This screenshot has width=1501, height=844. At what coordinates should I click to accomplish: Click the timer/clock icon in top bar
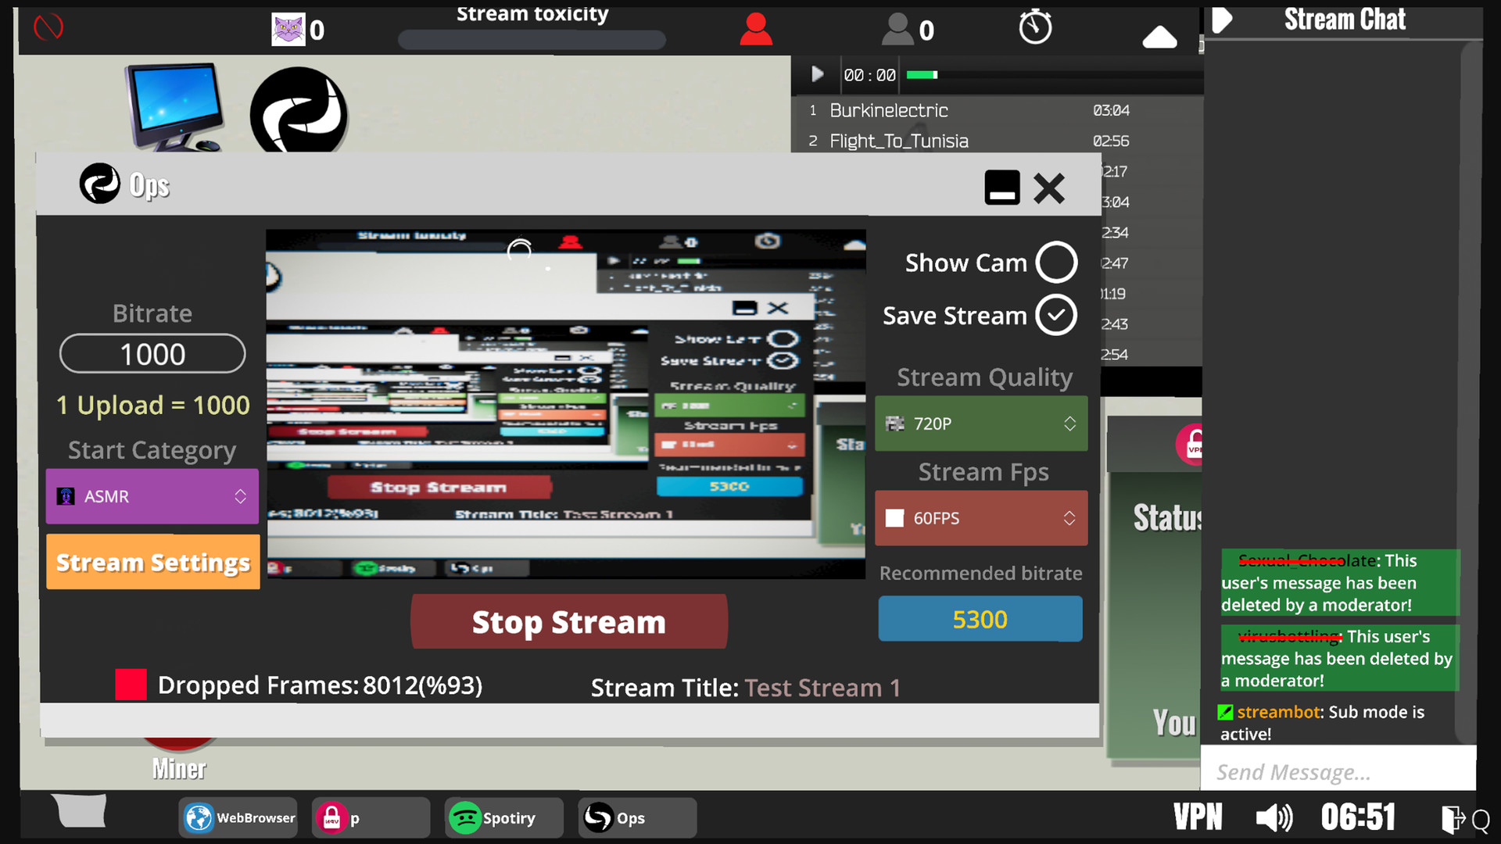click(x=1034, y=28)
